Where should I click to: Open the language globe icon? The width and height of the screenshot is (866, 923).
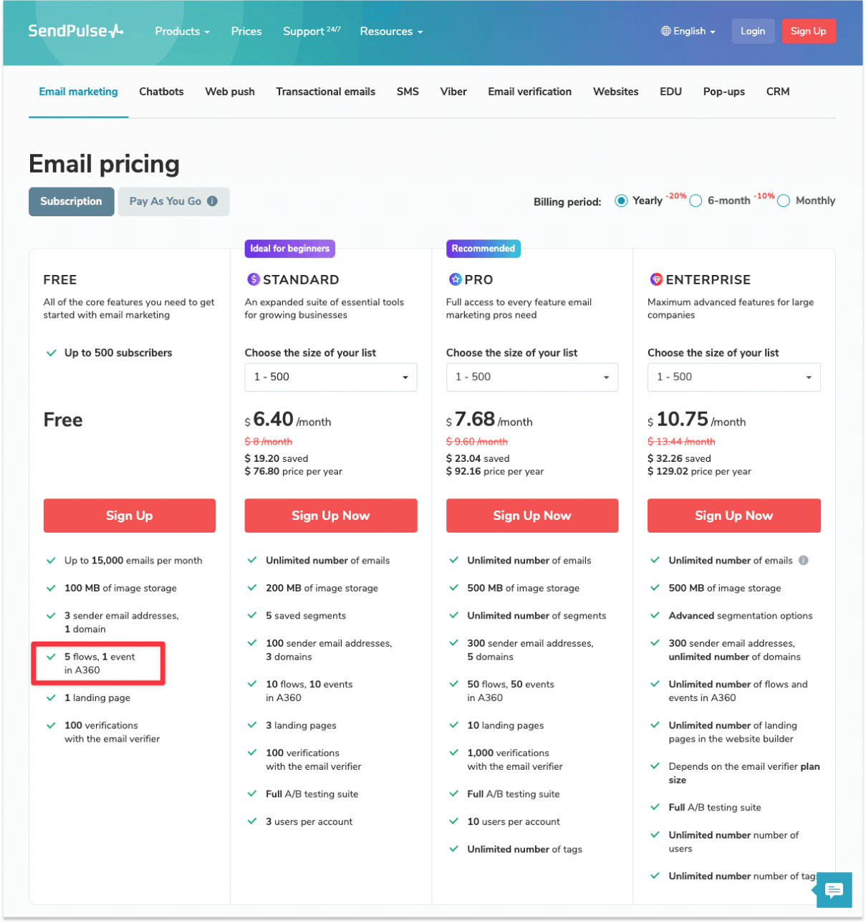[x=665, y=31]
